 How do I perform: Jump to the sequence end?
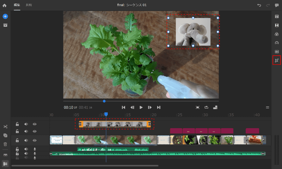click(159, 107)
